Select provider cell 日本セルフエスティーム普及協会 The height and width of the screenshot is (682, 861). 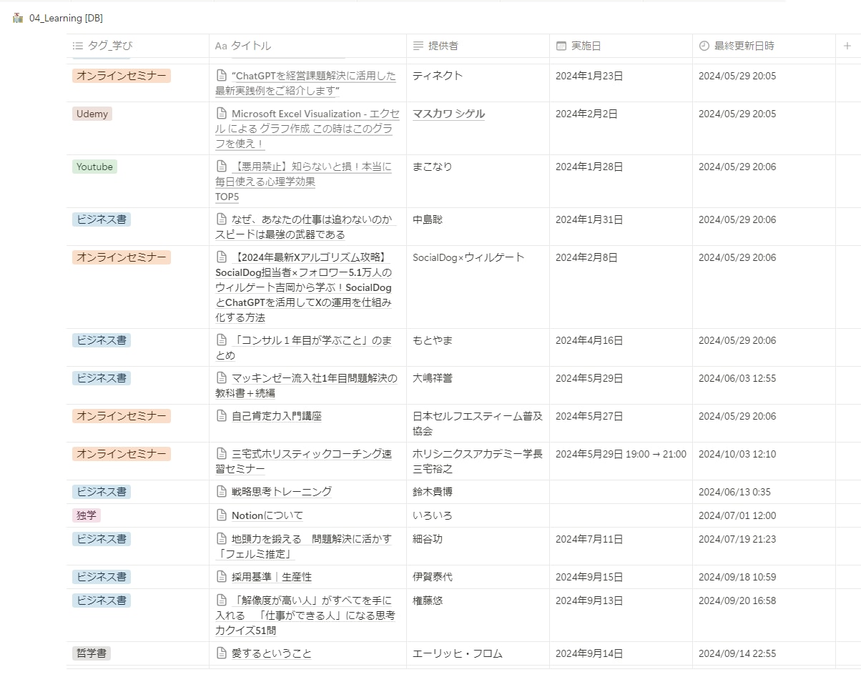point(478,423)
